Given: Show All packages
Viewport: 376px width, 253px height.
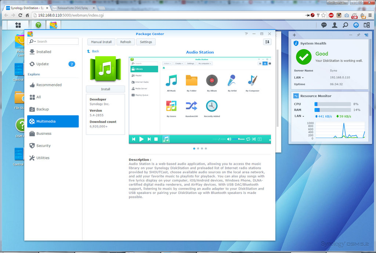Looking at the screenshot, I should point(53,97).
